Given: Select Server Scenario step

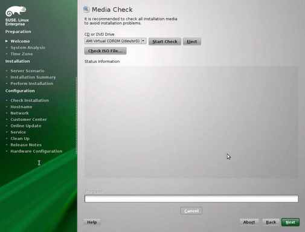Looking at the screenshot, I should 27,71.
